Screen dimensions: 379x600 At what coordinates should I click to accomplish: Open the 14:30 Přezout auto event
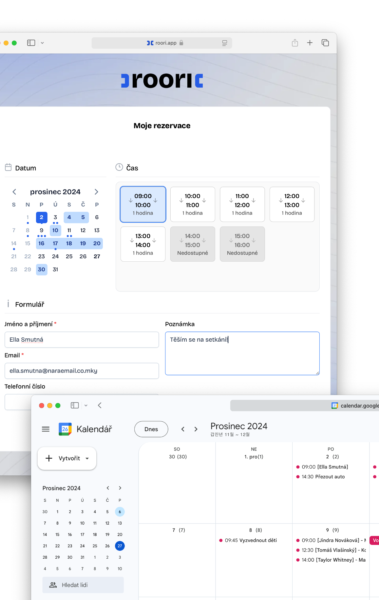[x=323, y=477]
